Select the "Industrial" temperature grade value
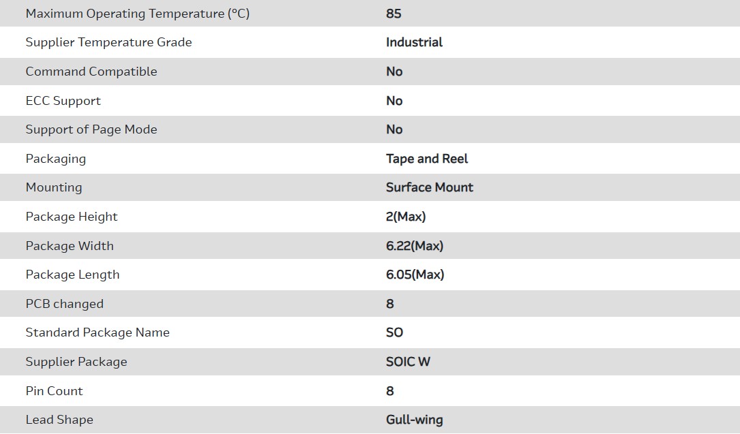740x434 pixels. pyautogui.click(x=414, y=42)
